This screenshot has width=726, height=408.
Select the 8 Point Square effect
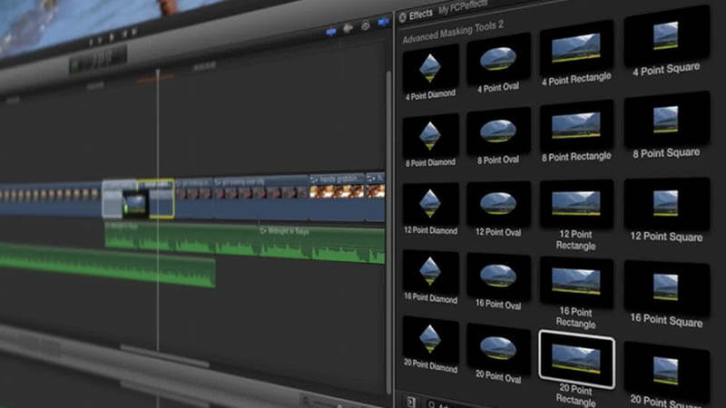[666, 126]
